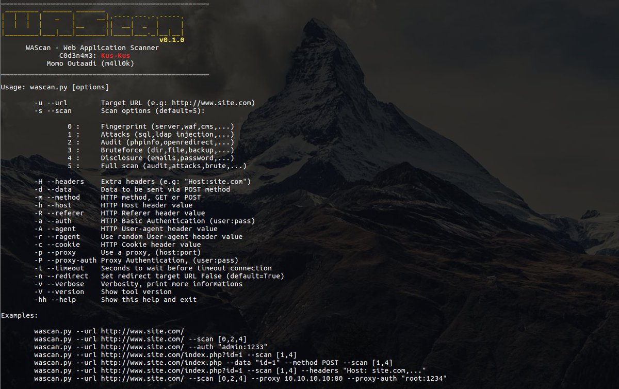The height and width of the screenshot is (389, 619).
Task: Click the '-d --data' option line
Action: (x=132, y=189)
